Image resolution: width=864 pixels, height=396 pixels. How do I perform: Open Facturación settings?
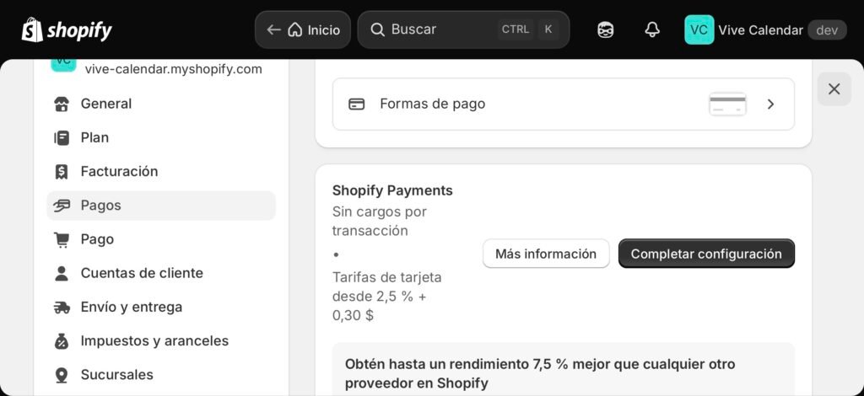coord(161,172)
